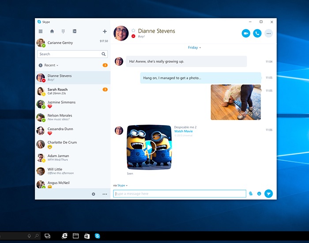This screenshot has height=243, width=309.
Task: Start a voice call using the phone icon
Action: (x=257, y=33)
